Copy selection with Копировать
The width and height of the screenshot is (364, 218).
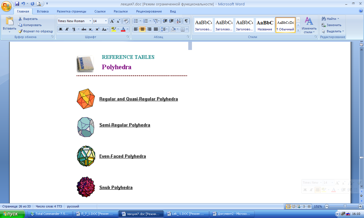coord(30,25)
